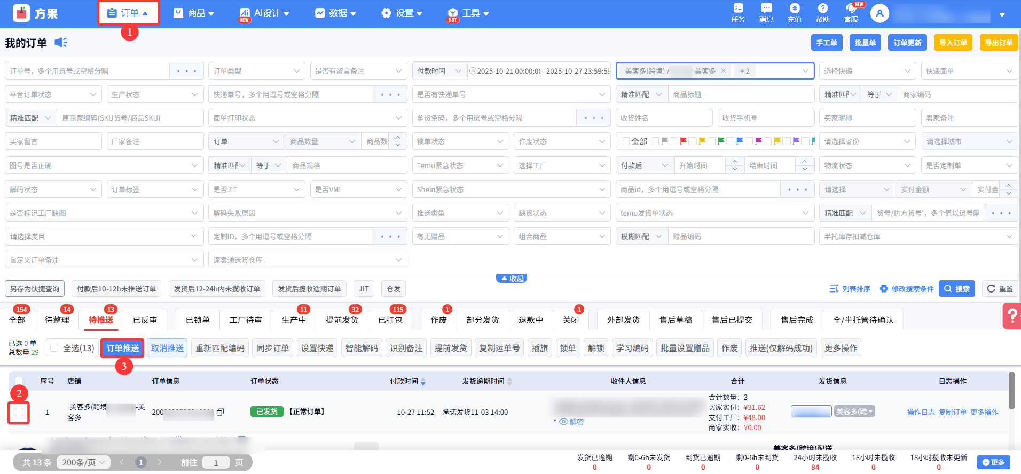The width and height of the screenshot is (1021, 474).
Task: Open the 帮助 help icon
Action: pos(822,9)
